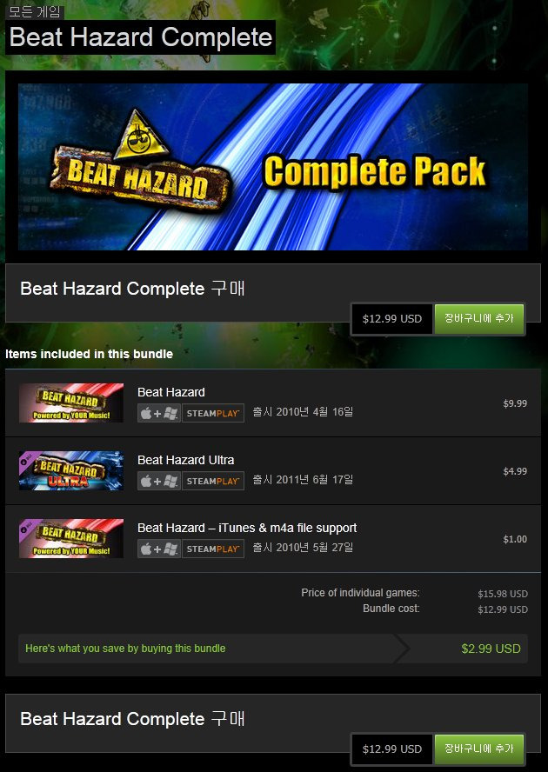Click the Complete Pack banner image
Viewport: 548px width, 772px height.
[273, 167]
